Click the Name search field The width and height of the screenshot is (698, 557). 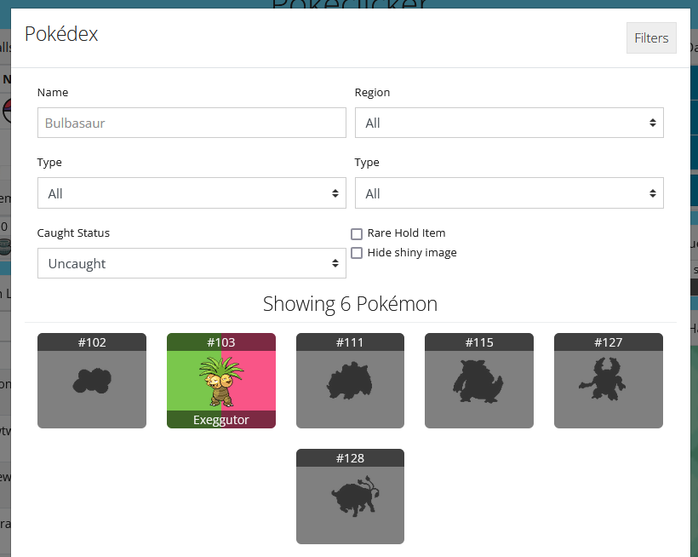tap(192, 123)
